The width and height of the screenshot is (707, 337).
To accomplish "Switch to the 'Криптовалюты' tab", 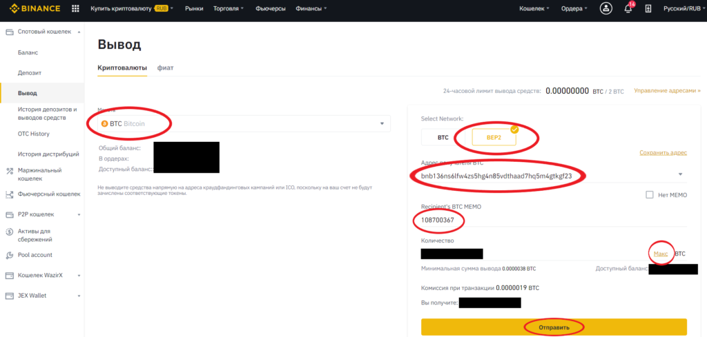I will click(122, 68).
